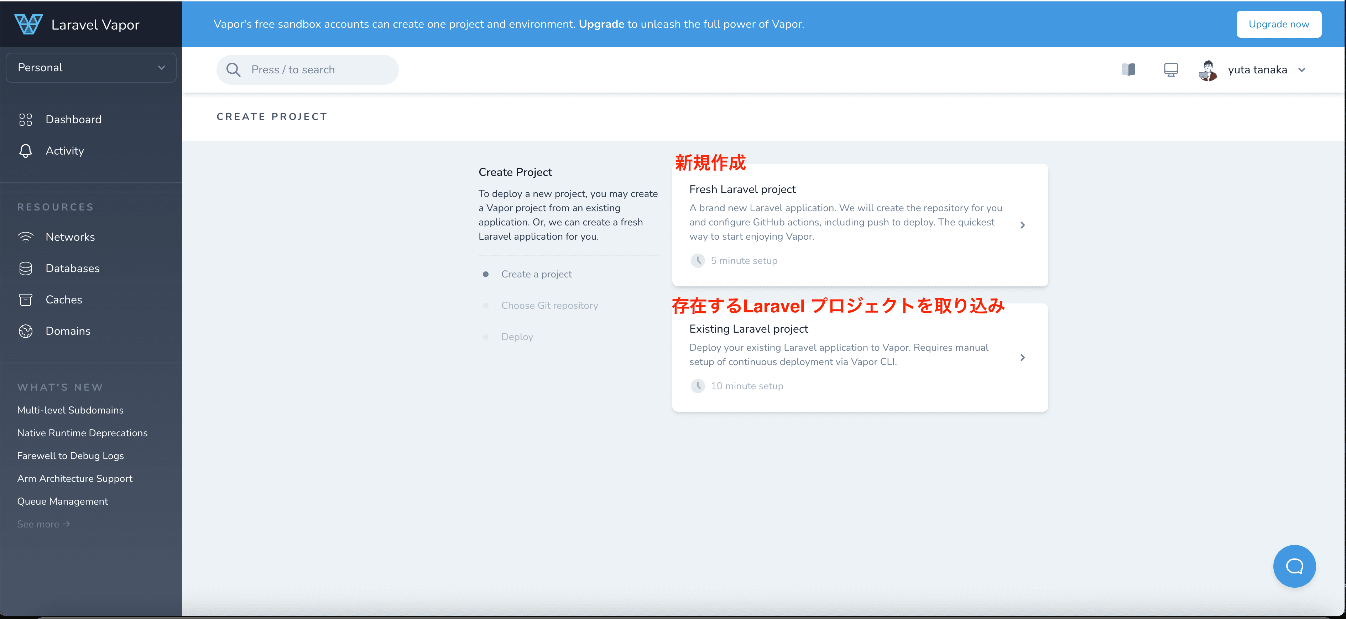
Task: Click the Create a project step
Action: coord(536,275)
